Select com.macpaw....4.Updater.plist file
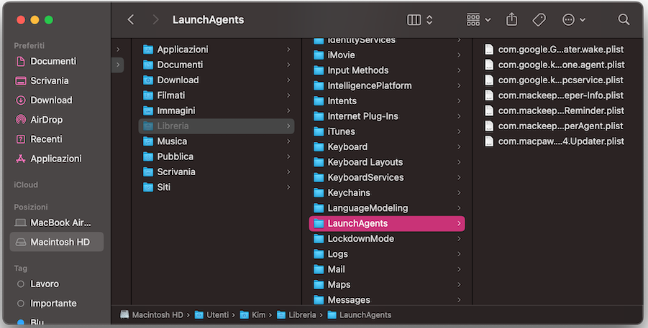648x328 pixels. click(x=555, y=141)
